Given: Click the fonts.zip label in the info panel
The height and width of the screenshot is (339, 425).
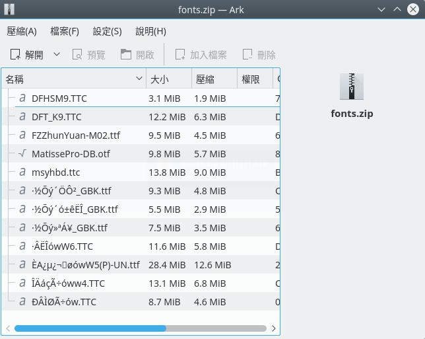Looking at the screenshot, I should point(352,114).
